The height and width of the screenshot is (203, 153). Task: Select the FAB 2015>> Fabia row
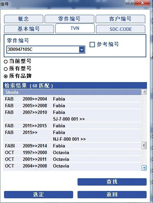(72, 136)
